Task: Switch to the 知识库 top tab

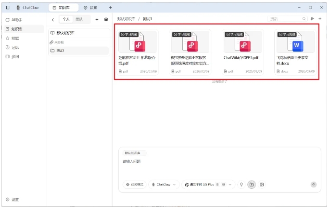Action: tap(63, 8)
